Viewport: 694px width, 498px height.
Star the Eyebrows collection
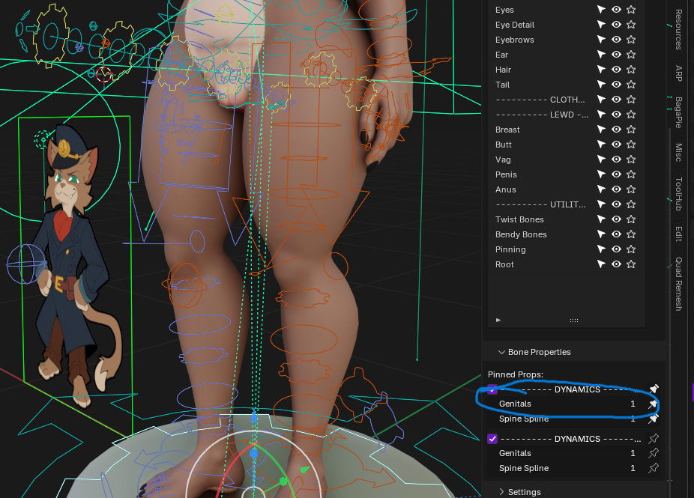pos(631,40)
